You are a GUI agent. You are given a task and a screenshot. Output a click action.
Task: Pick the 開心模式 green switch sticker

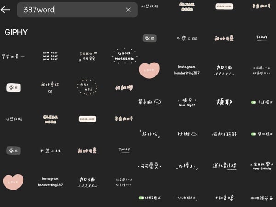[x=262, y=134]
